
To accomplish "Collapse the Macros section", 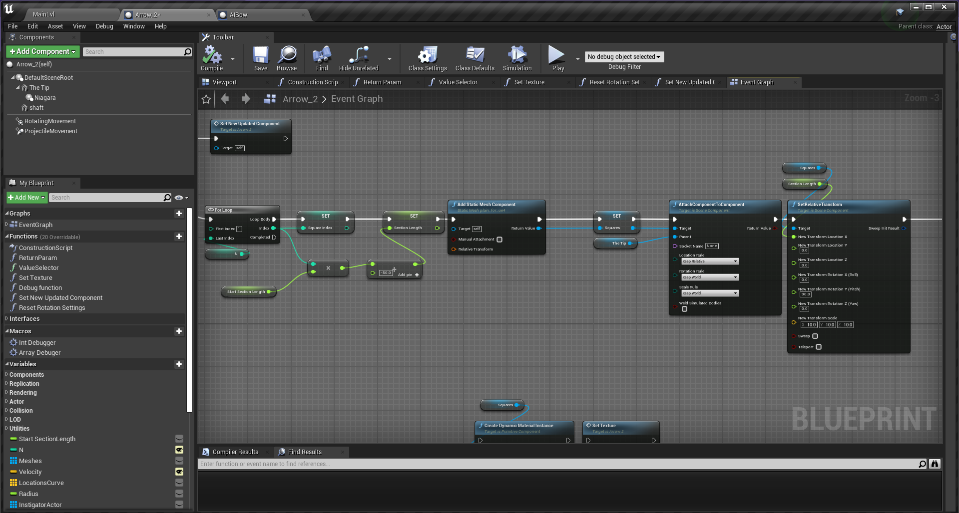I will 7,331.
